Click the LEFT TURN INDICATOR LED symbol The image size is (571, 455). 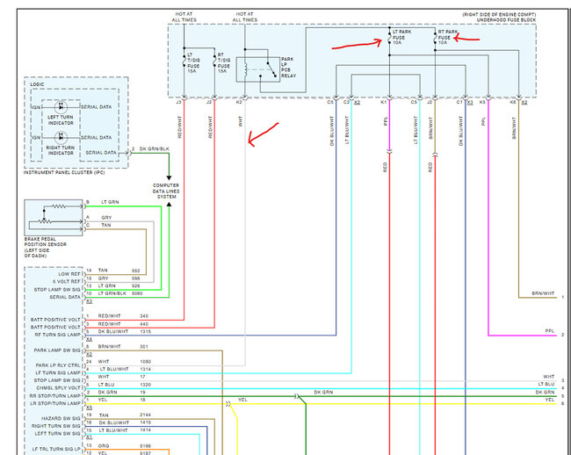(61, 107)
